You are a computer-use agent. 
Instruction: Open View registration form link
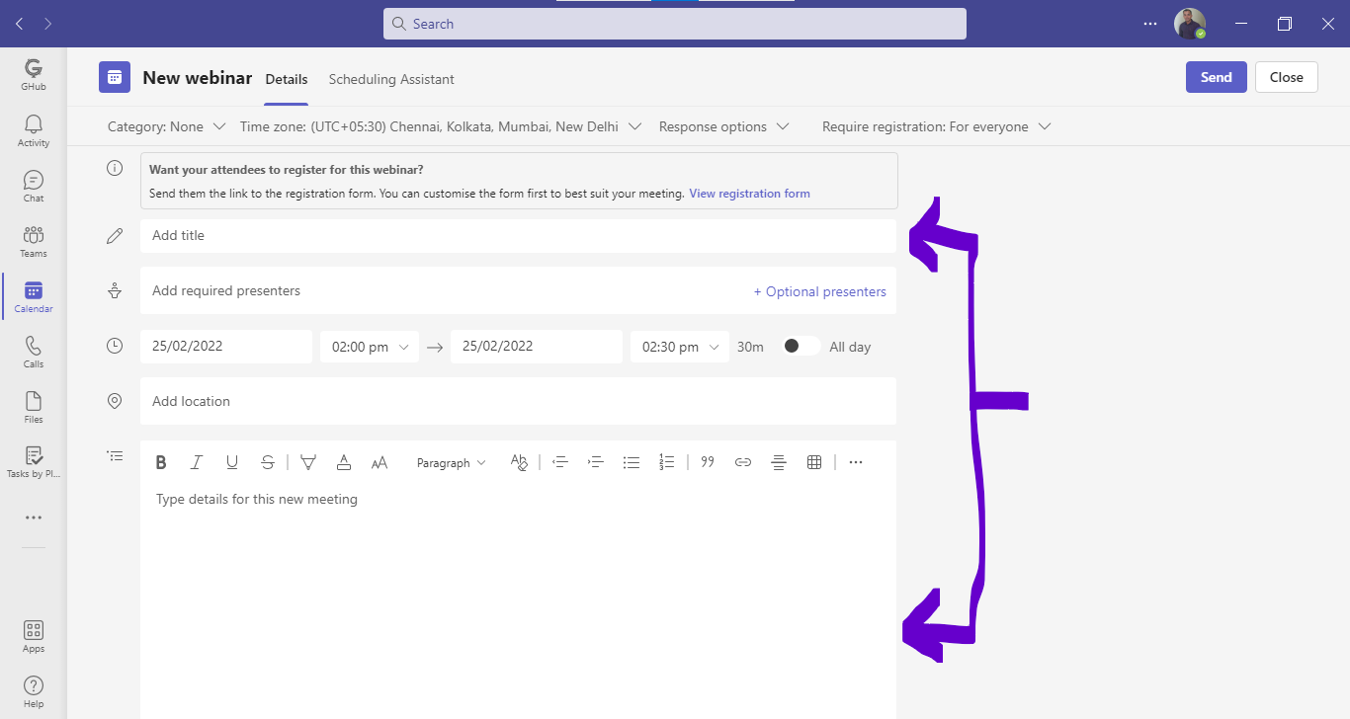click(x=749, y=194)
